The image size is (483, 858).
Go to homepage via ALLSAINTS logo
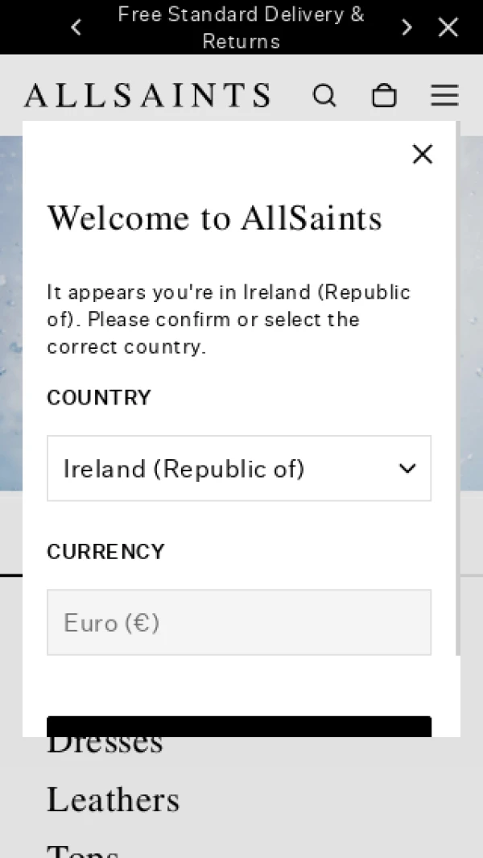click(147, 95)
